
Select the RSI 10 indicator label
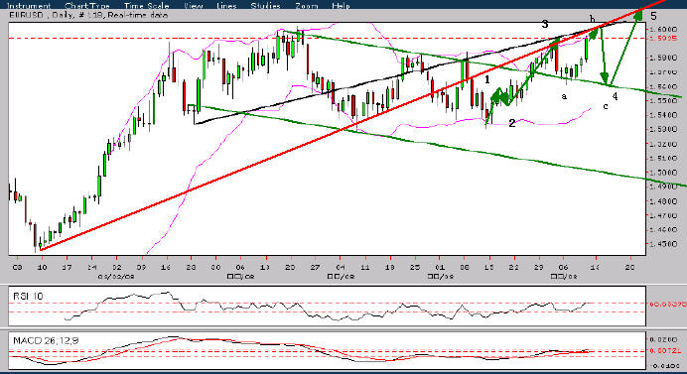[x=28, y=297]
